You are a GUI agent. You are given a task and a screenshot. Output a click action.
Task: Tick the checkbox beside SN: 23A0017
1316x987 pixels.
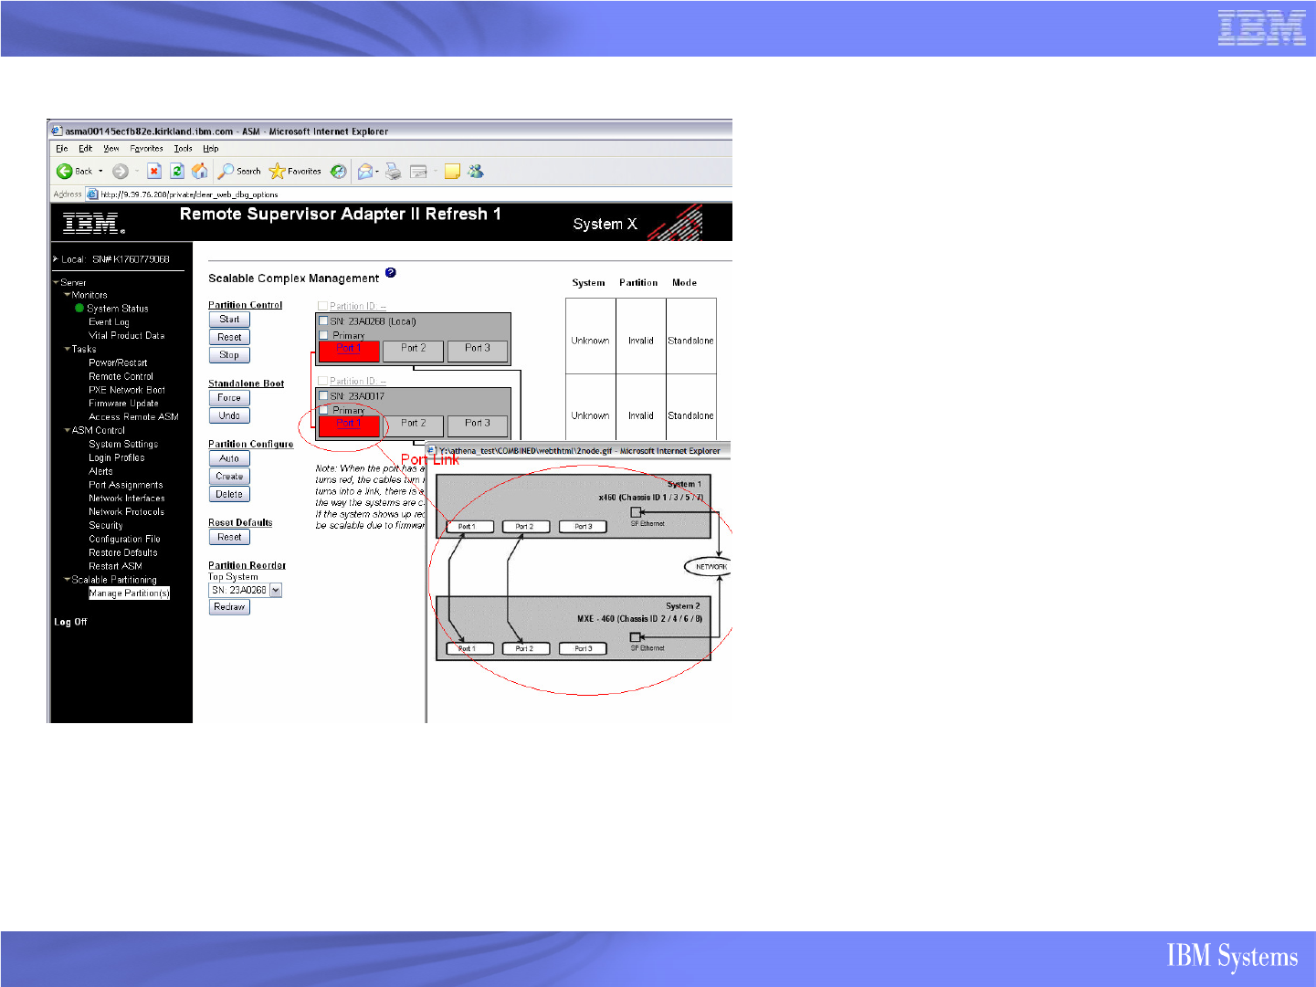[x=323, y=395]
